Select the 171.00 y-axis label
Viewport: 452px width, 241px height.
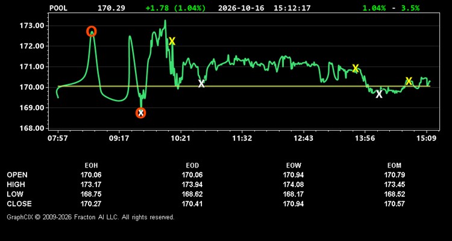click(x=32, y=67)
